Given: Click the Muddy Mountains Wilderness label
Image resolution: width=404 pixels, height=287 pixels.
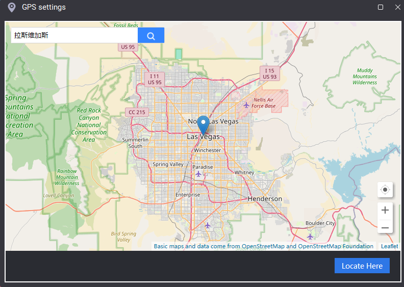Looking at the screenshot, I should pyautogui.click(x=365, y=76).
